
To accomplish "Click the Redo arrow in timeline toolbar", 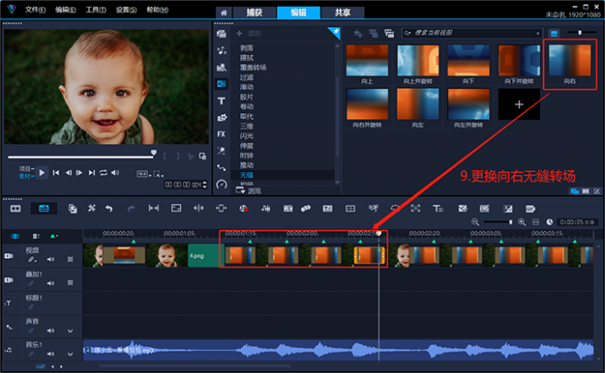I will coord(131,208).
